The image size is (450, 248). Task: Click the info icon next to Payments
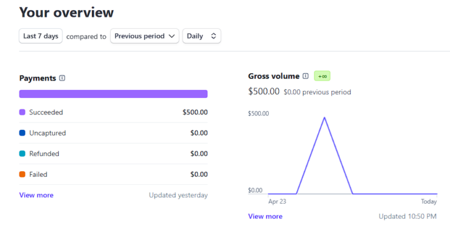pos(62,78)
